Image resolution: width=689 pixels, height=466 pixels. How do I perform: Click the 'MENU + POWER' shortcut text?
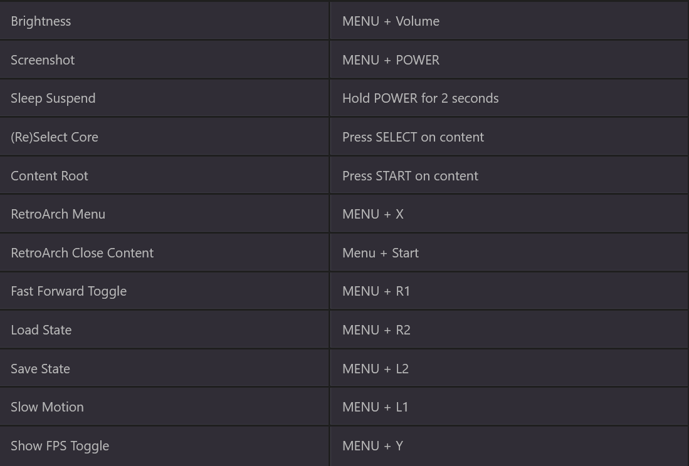point(391,60)
